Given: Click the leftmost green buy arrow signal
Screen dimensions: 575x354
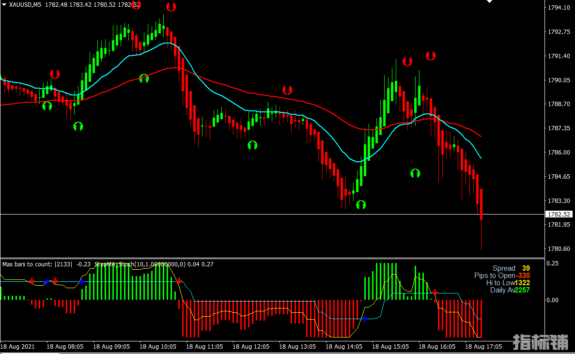Looking at the screenshot, I should click(x=47, y=106).
